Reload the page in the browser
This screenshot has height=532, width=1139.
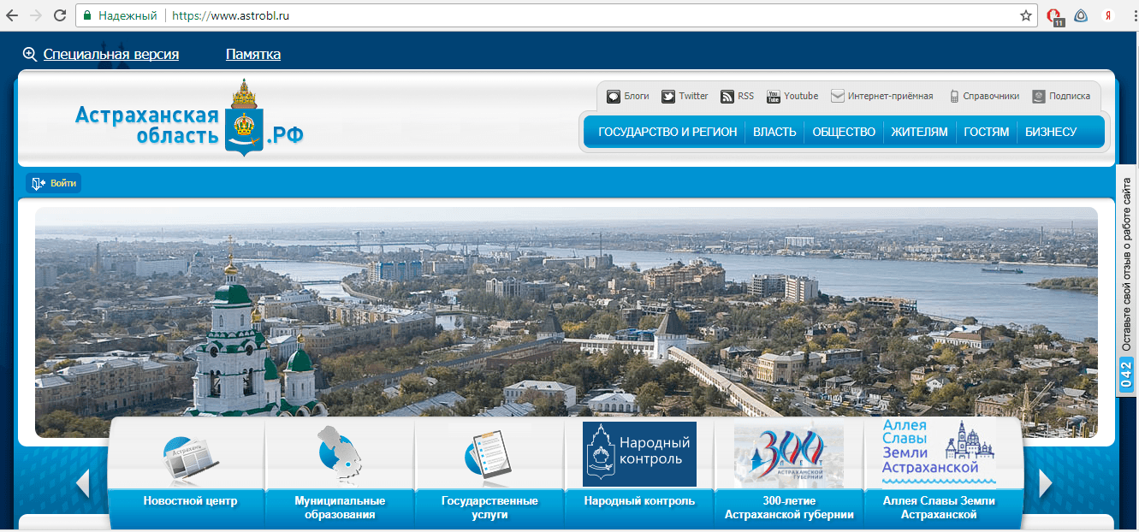[x=60, y=15]
